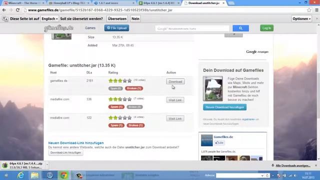Open Neuen Download-Link hinzufügen link
The height and width of the screenshot is (180, 320).
(x=76, y=143)
